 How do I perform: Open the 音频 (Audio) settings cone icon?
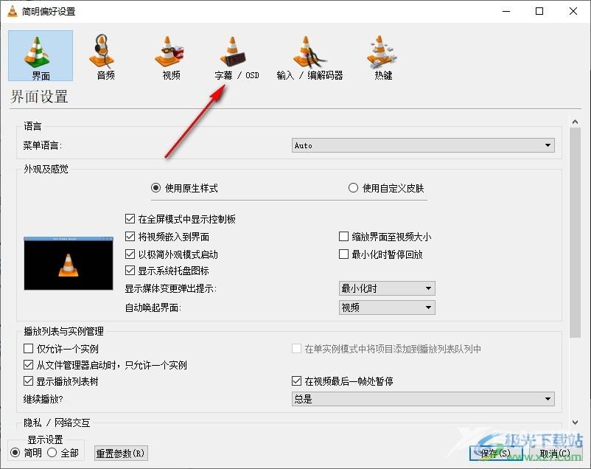pos(102,52)
